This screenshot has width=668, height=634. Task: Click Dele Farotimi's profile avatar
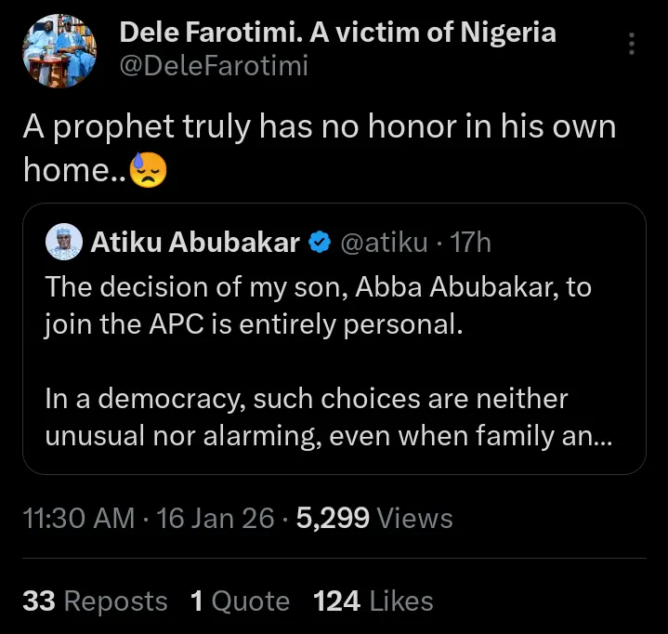[59, 50]
